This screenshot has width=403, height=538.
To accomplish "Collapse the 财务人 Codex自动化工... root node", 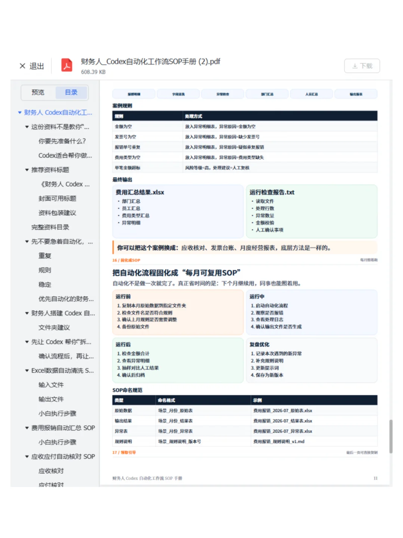I will click(20, 112).
